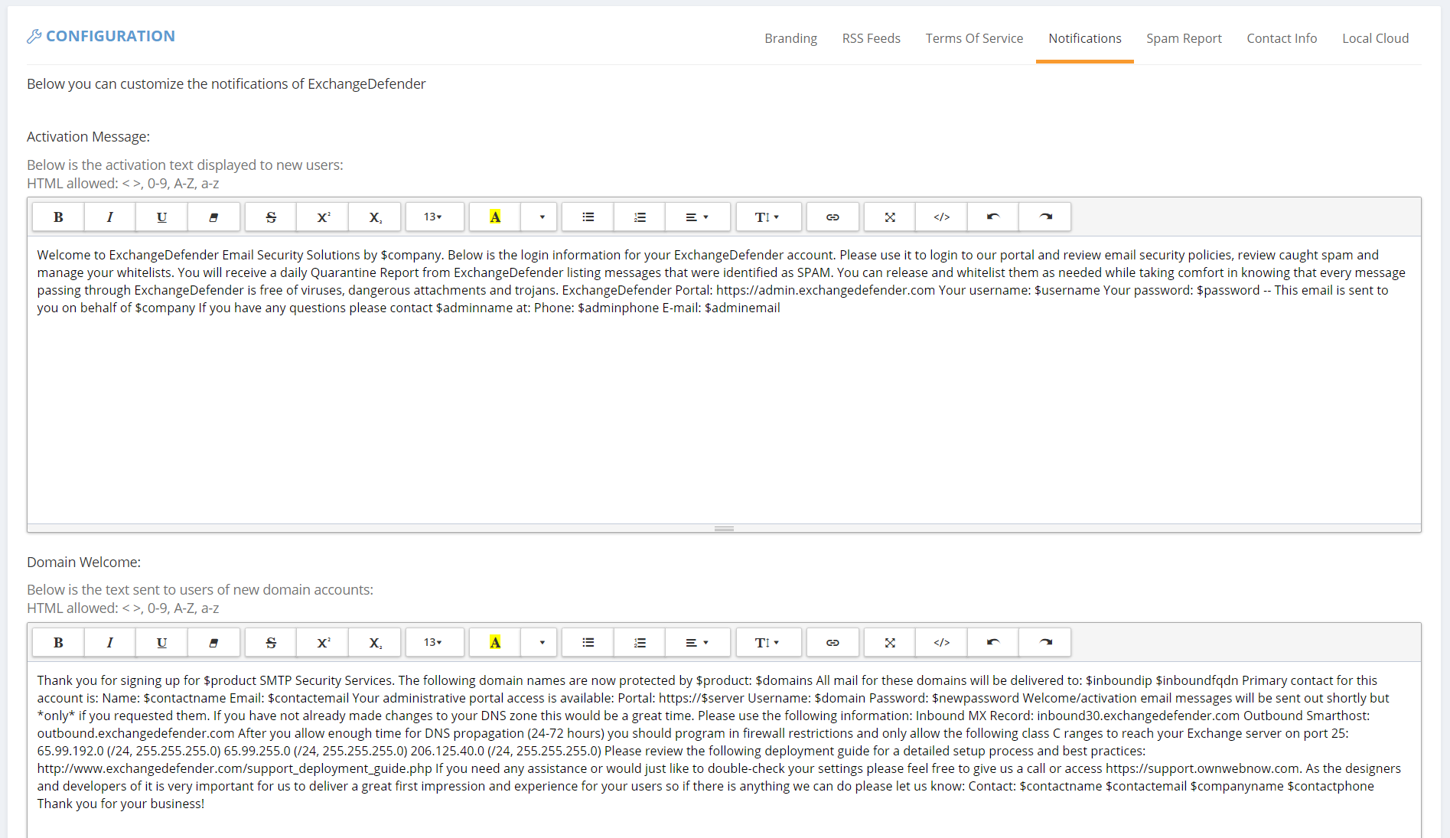Redo change in Domain Welcome editor
This screenshot has width=1450, height=838.
coord(1045,643)
